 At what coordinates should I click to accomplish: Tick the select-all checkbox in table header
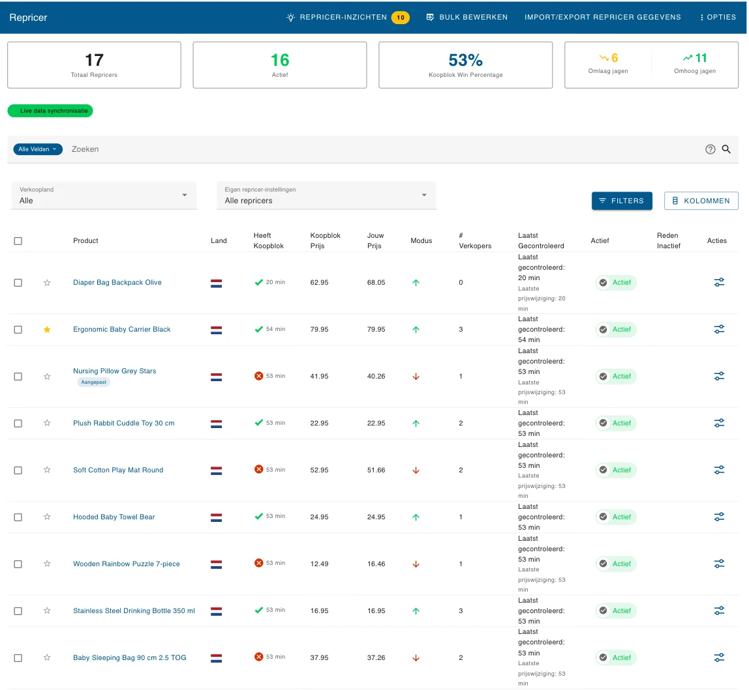click(18, 241)
